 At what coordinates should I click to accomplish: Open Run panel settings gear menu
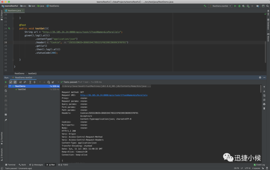pyautogui.click(x=260, y=78)
